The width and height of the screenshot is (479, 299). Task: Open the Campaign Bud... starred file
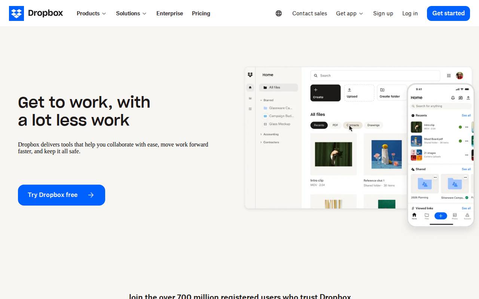(278, 116)
